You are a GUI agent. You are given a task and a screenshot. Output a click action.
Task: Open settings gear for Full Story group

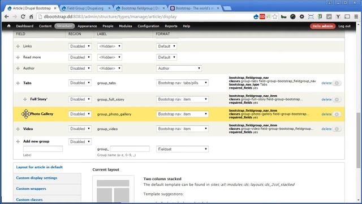coord(337,100)
